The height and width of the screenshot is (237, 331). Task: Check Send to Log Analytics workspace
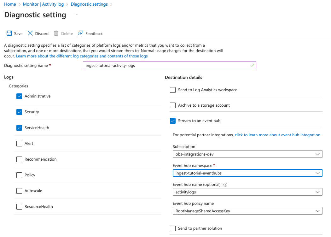[x=173, y=90]
